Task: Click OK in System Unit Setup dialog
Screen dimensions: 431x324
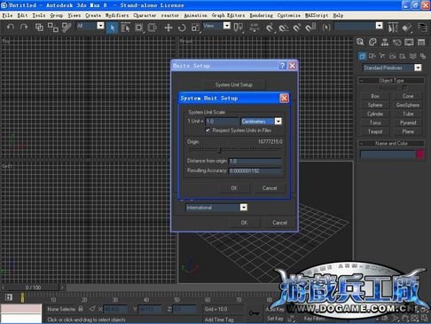Action: click(234, 188)
